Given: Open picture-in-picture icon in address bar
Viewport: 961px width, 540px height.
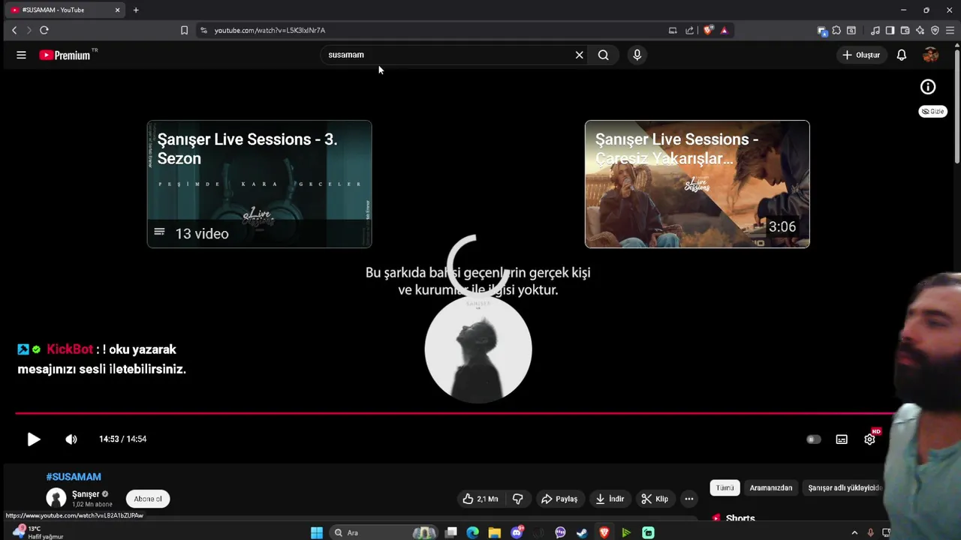Looking at the screenshot, I should (673, 30).
